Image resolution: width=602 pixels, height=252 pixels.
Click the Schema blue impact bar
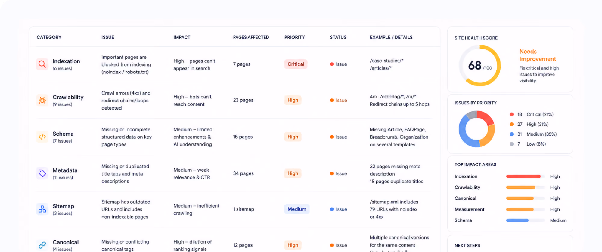click(x=517, y=220)
